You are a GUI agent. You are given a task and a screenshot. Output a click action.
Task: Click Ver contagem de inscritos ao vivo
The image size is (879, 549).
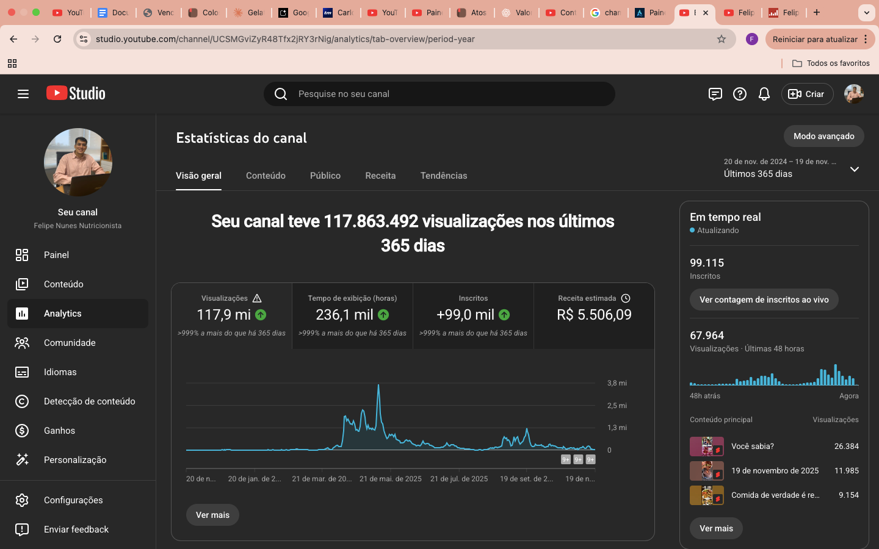click(764, 300)
